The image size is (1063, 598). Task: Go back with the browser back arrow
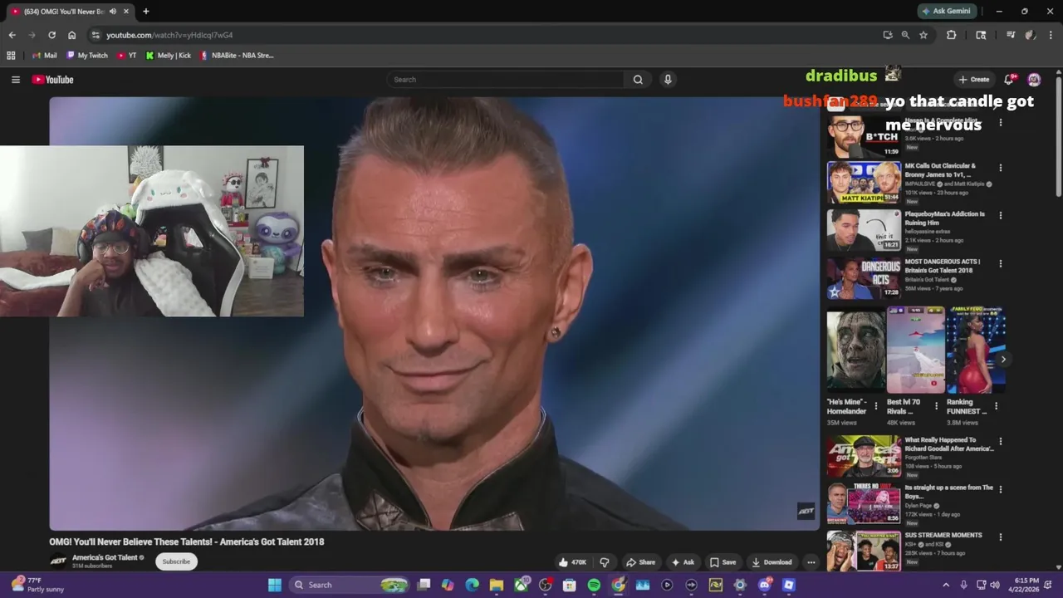tap(12, 35)
